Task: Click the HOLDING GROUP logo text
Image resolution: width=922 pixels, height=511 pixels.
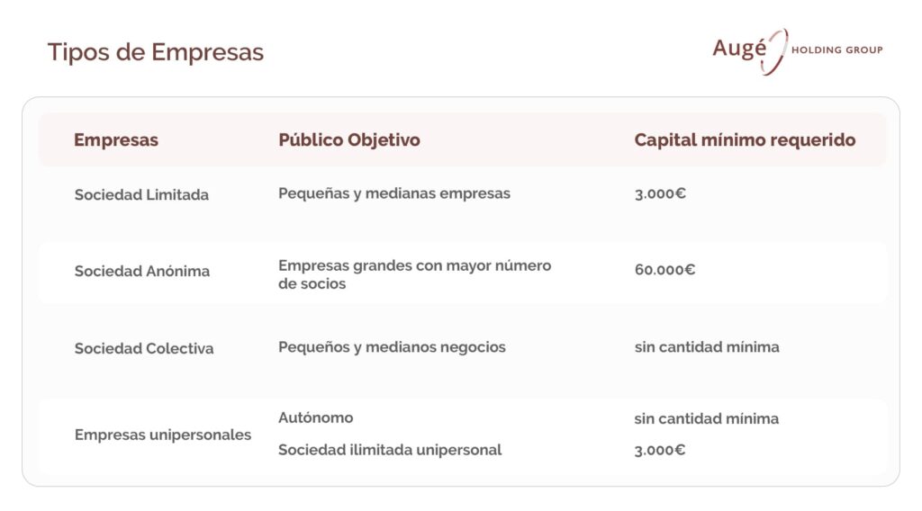Action: click(836, 49)
